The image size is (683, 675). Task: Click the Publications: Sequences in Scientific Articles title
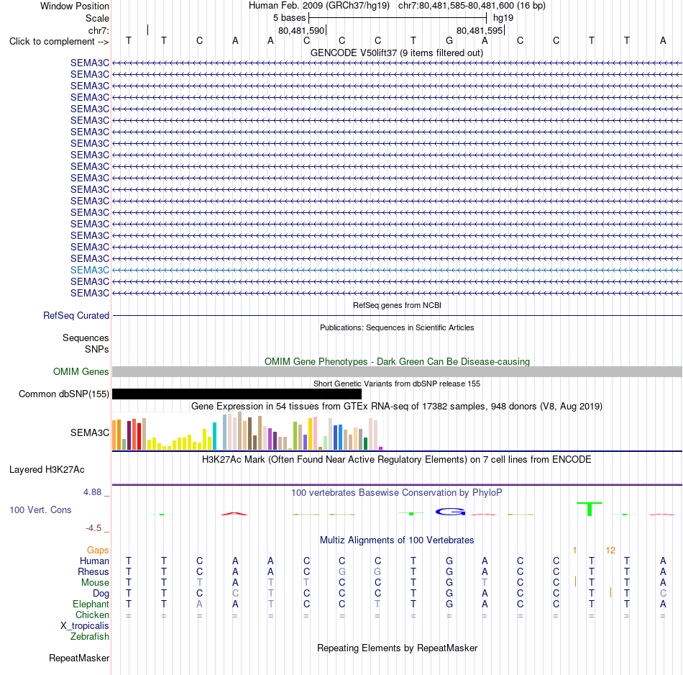(397, 327)
